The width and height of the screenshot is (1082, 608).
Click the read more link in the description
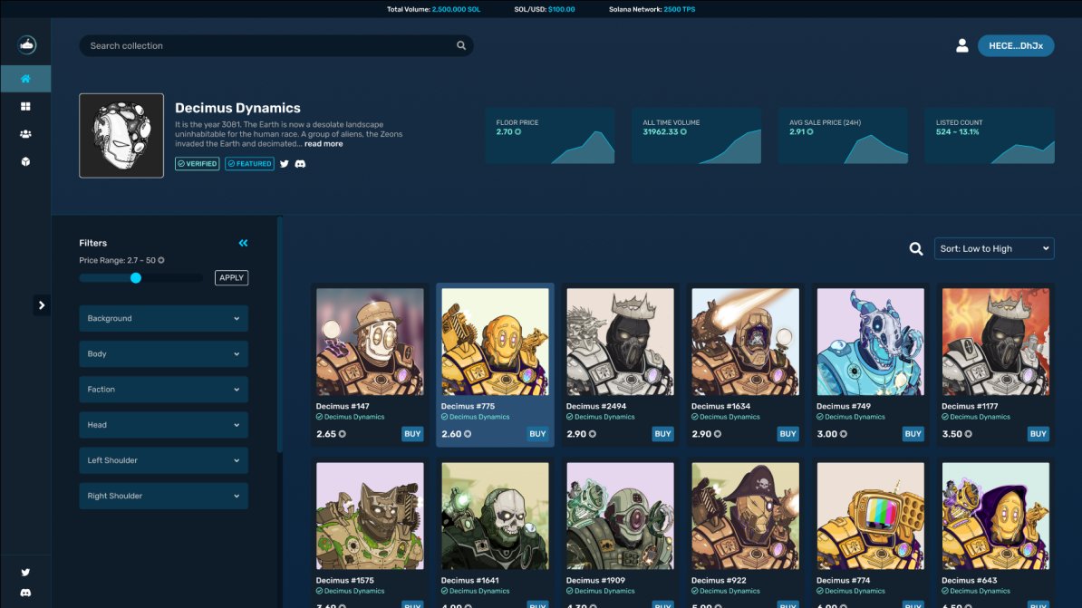tap(324, 143)
